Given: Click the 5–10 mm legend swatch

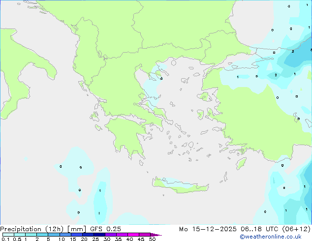Looking at the screenshot, I should 54,235.
